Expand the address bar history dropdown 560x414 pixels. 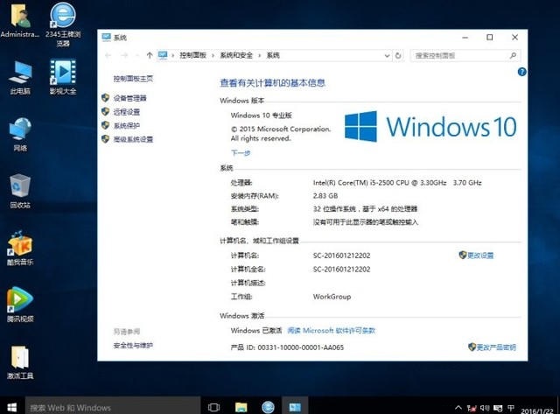387,55
